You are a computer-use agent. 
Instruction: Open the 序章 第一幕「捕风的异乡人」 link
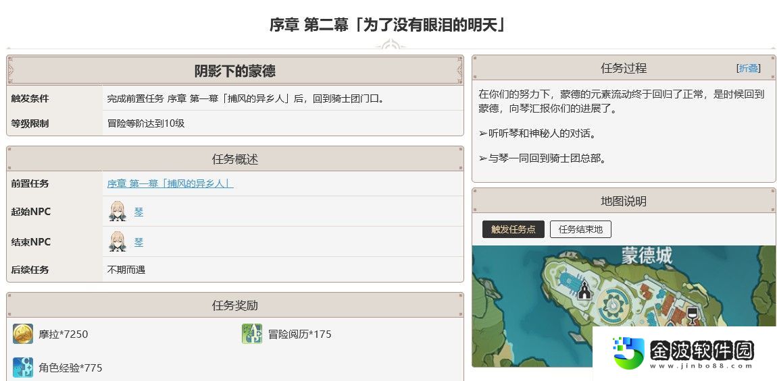170,183
